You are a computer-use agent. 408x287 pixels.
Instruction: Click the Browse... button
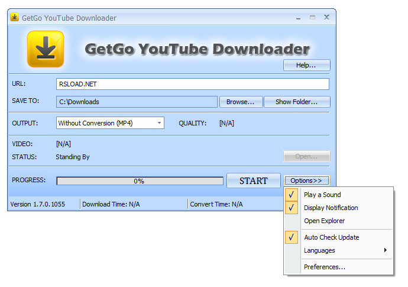[241, 102]
